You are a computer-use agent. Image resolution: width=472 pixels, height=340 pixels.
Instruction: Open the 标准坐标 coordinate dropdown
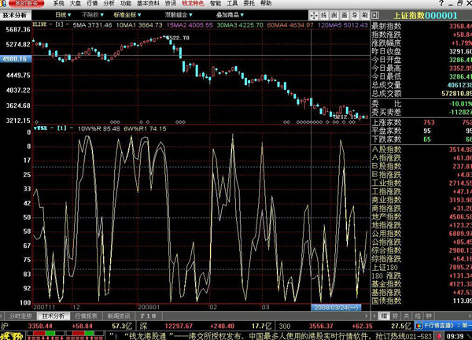point(130,15)
